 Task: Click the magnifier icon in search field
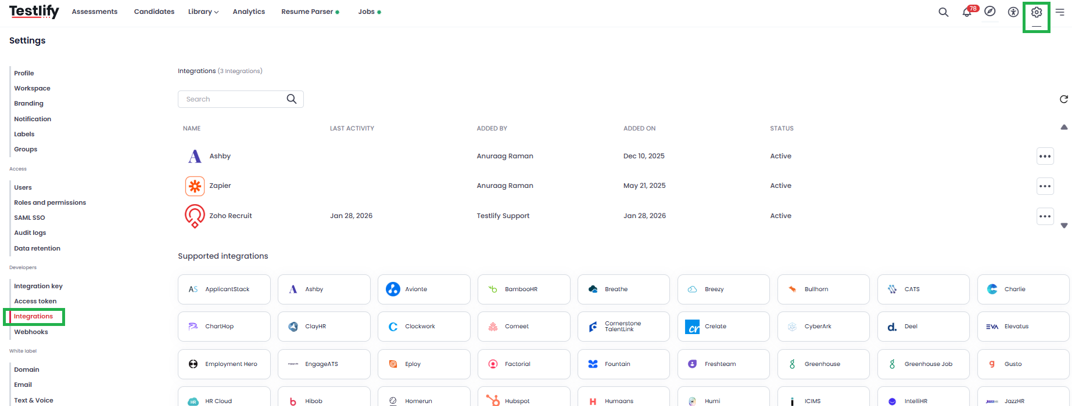292,99
